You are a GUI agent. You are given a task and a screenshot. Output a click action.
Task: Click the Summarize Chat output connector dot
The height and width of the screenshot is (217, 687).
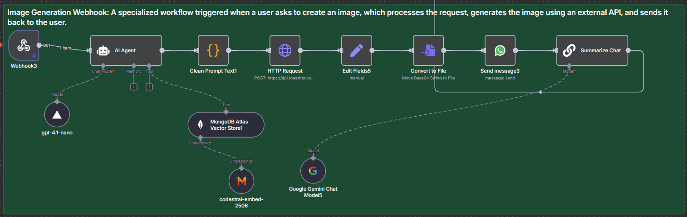click(x=628, y=51)
